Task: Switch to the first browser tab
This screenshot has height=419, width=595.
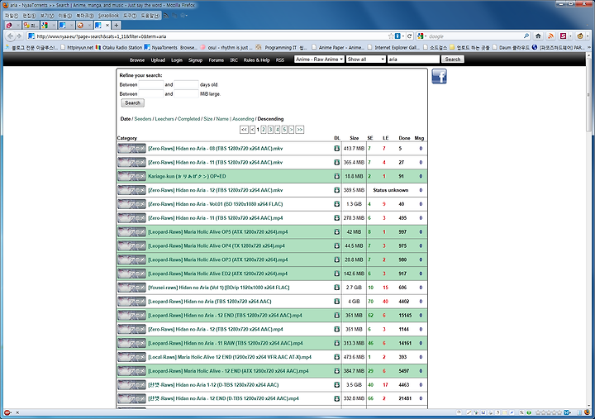Action: click(x=13, y=25)
